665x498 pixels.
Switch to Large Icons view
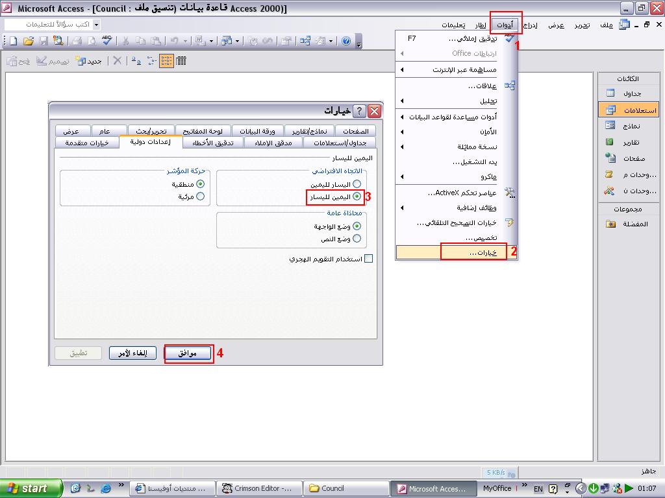click(136, 61)
